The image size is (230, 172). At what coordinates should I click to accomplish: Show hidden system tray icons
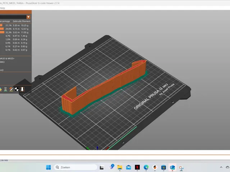[x=221, y=167]
